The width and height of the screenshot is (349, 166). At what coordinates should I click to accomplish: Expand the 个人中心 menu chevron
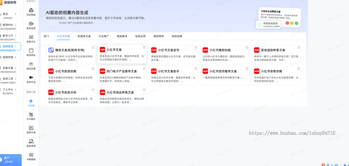16,90
